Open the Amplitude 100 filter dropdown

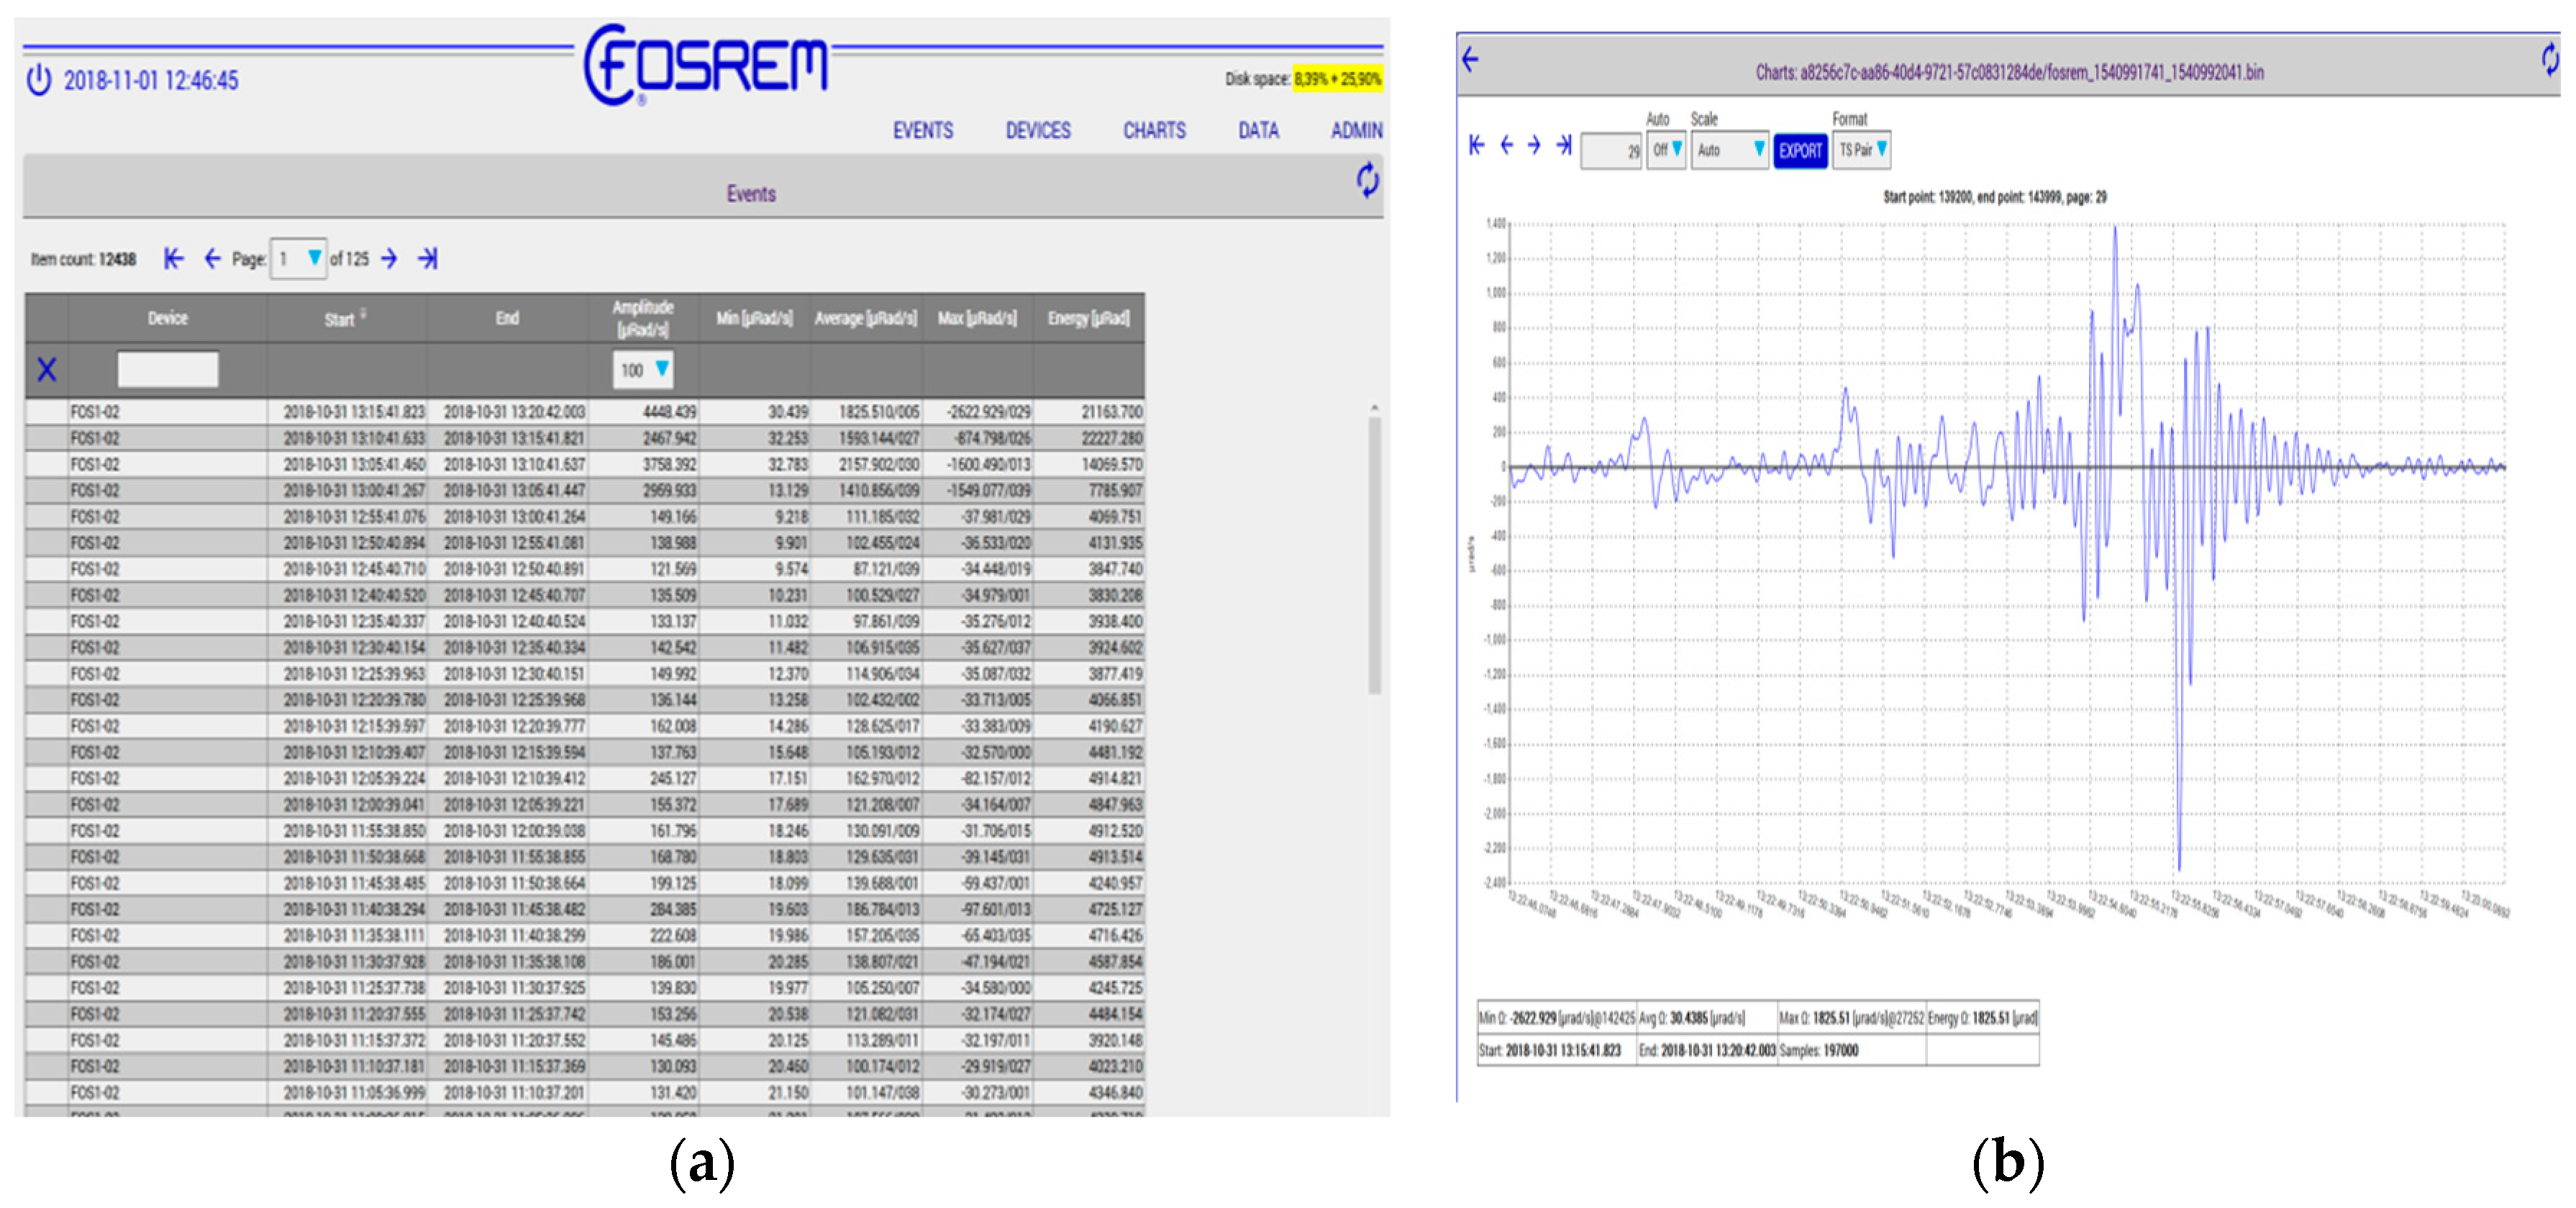pos(643,370)
